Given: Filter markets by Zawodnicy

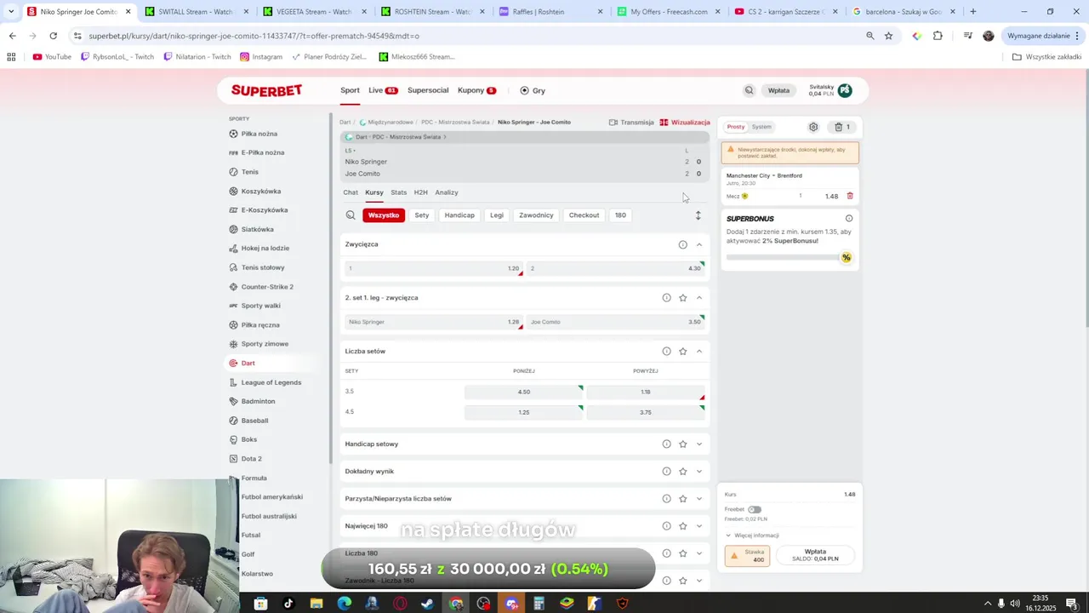Looking at the screenshot, I should click(536, 215).
